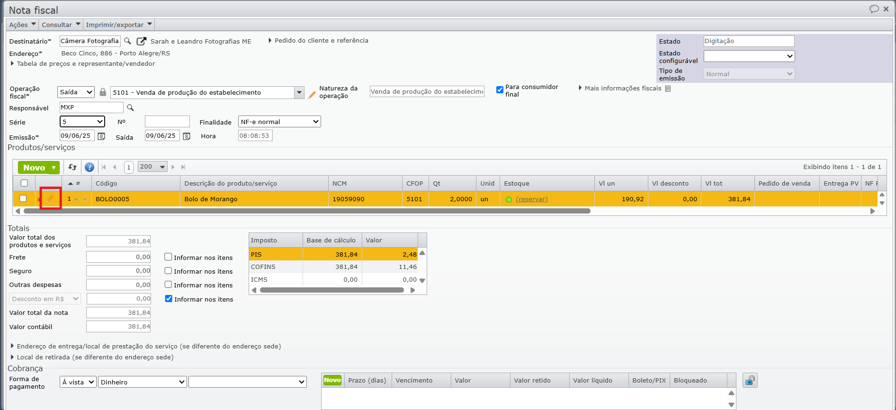Open the green Novo button dropdown arrow
Image resolution: width=896 pixels, height=410 pixels.
point(54,168)
